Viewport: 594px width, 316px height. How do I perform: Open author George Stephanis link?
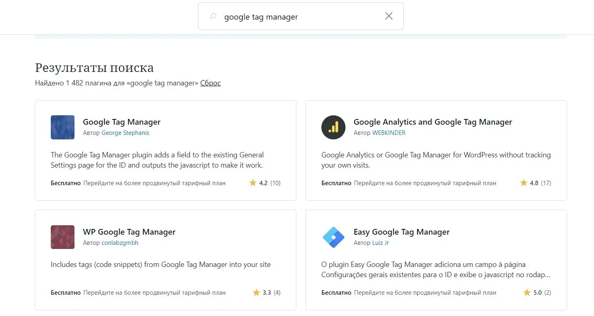125,133
